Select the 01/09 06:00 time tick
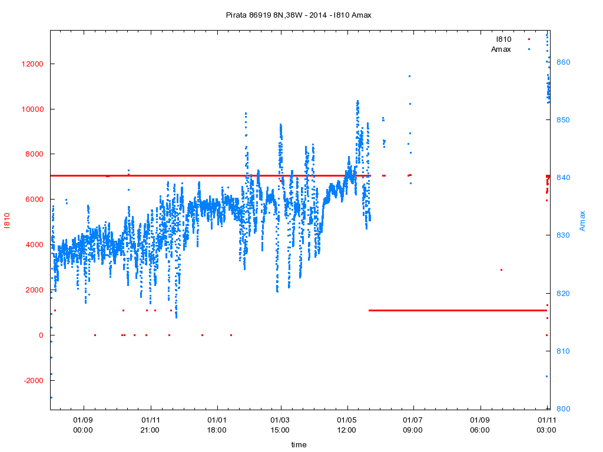This screenshot has height=452, width=603. (480, 426)
